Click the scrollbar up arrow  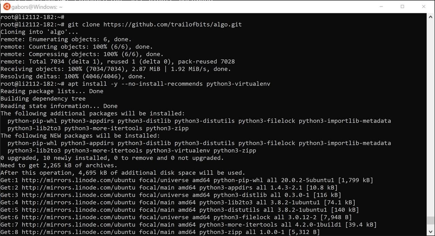[x=430, y=16]
